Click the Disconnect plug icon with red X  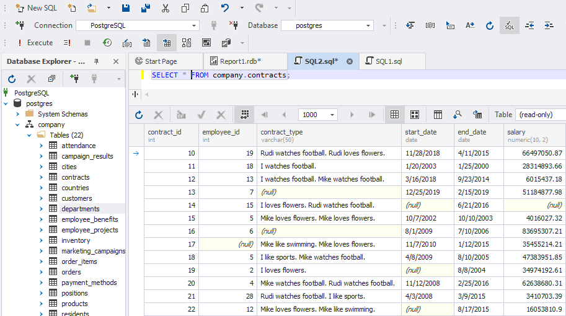coord(234,25)
